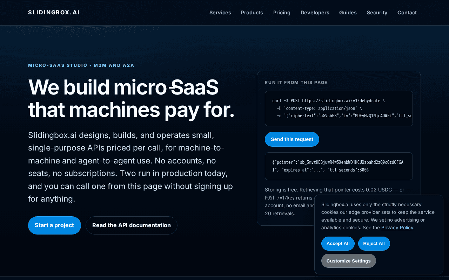The height and width of the screenshot is (280, 449).
Task: Click the 'MICRO-SAAS STUDIO • M2M AND A2A' tagline
Action: pos(81,65)
